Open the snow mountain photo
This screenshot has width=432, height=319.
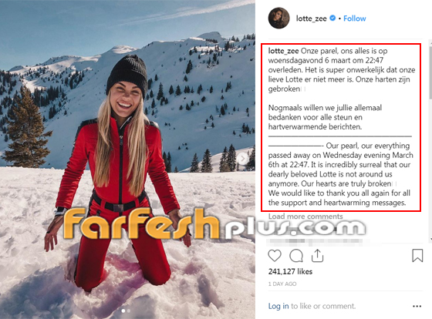(x=127, y=159)
